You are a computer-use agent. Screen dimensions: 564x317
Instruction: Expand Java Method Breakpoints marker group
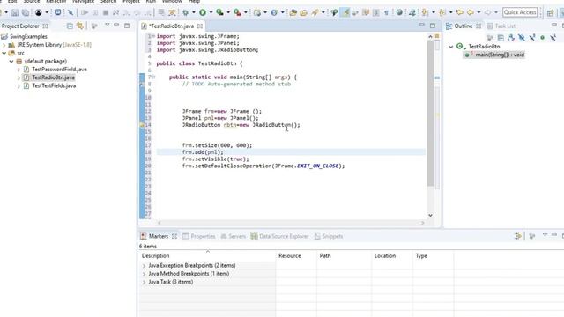pyautogui.click(x=144, y=274)
